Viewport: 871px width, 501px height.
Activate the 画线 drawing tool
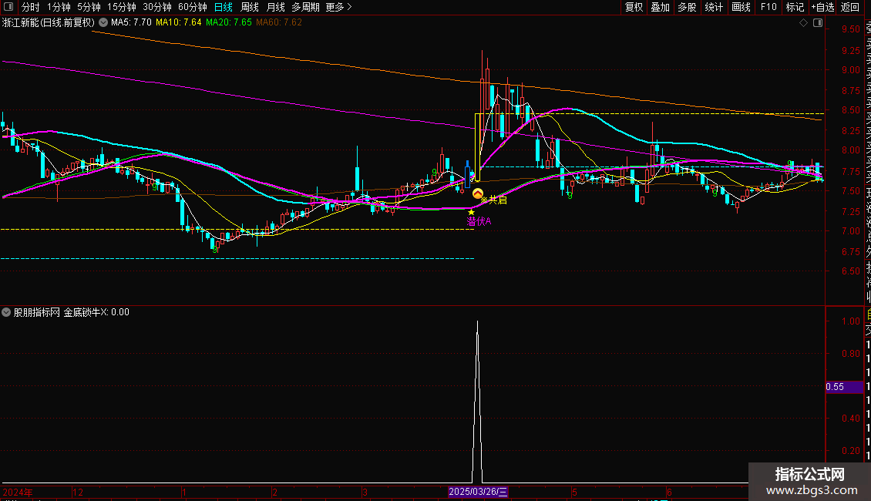click(741, 7)
